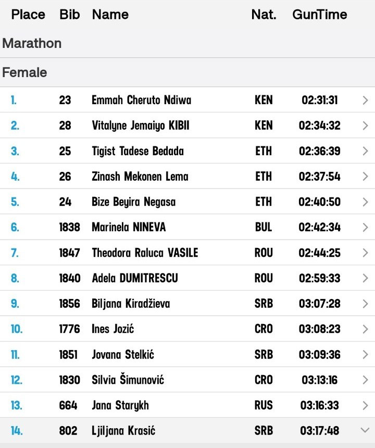Open runner name Jovana Stelkić
The height and width of the screenshot is (448, 375).
tap(123, 355)
